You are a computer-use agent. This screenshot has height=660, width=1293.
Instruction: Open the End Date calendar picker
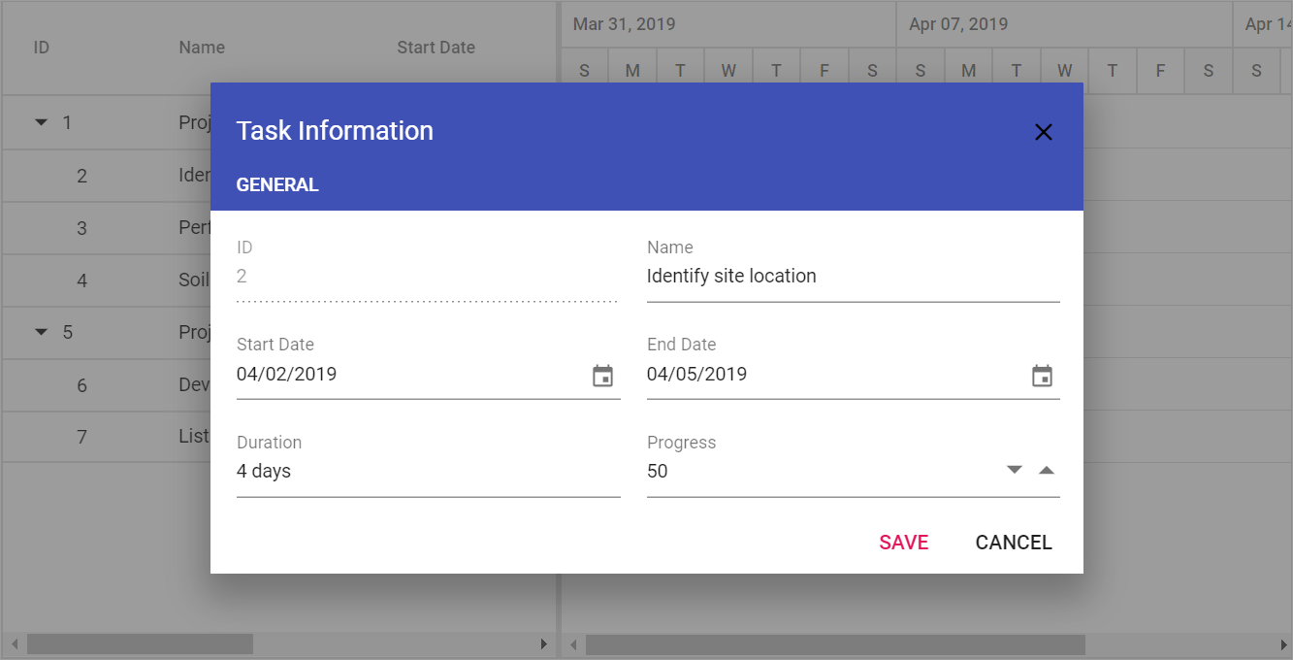pos(1042,376)
